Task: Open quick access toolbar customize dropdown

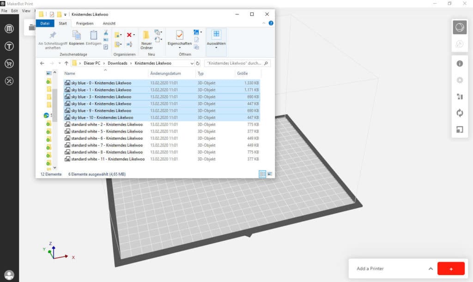Action: 65,14
